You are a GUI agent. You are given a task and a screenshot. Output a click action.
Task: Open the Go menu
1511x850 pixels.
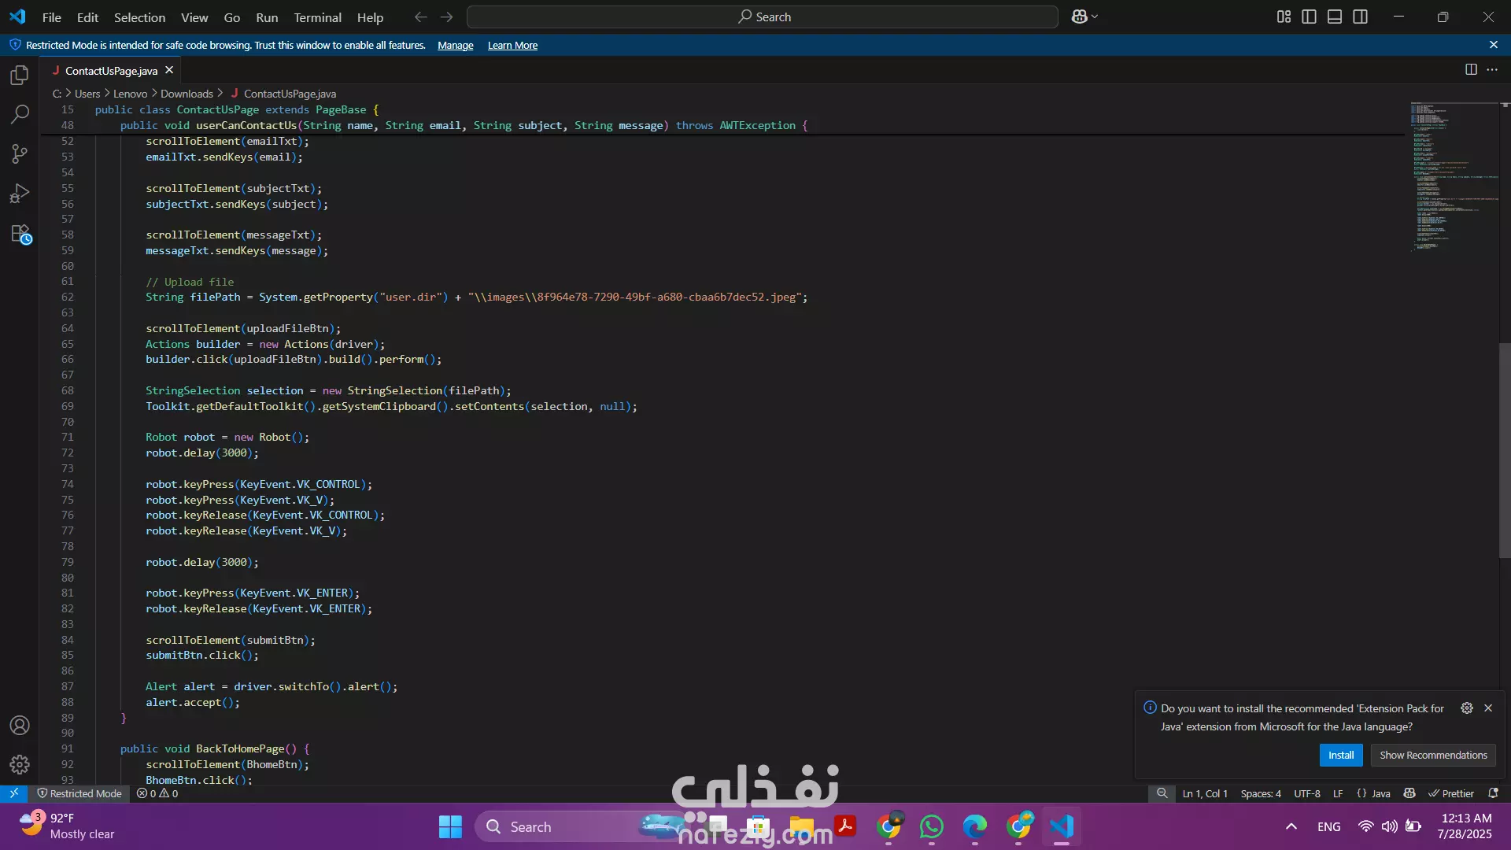click(231, 17)
